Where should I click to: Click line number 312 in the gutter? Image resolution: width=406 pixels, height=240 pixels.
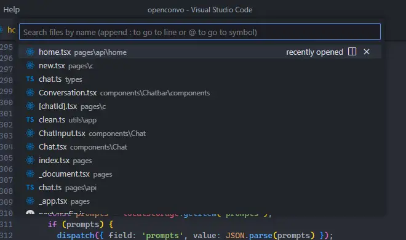coord(6,235)
